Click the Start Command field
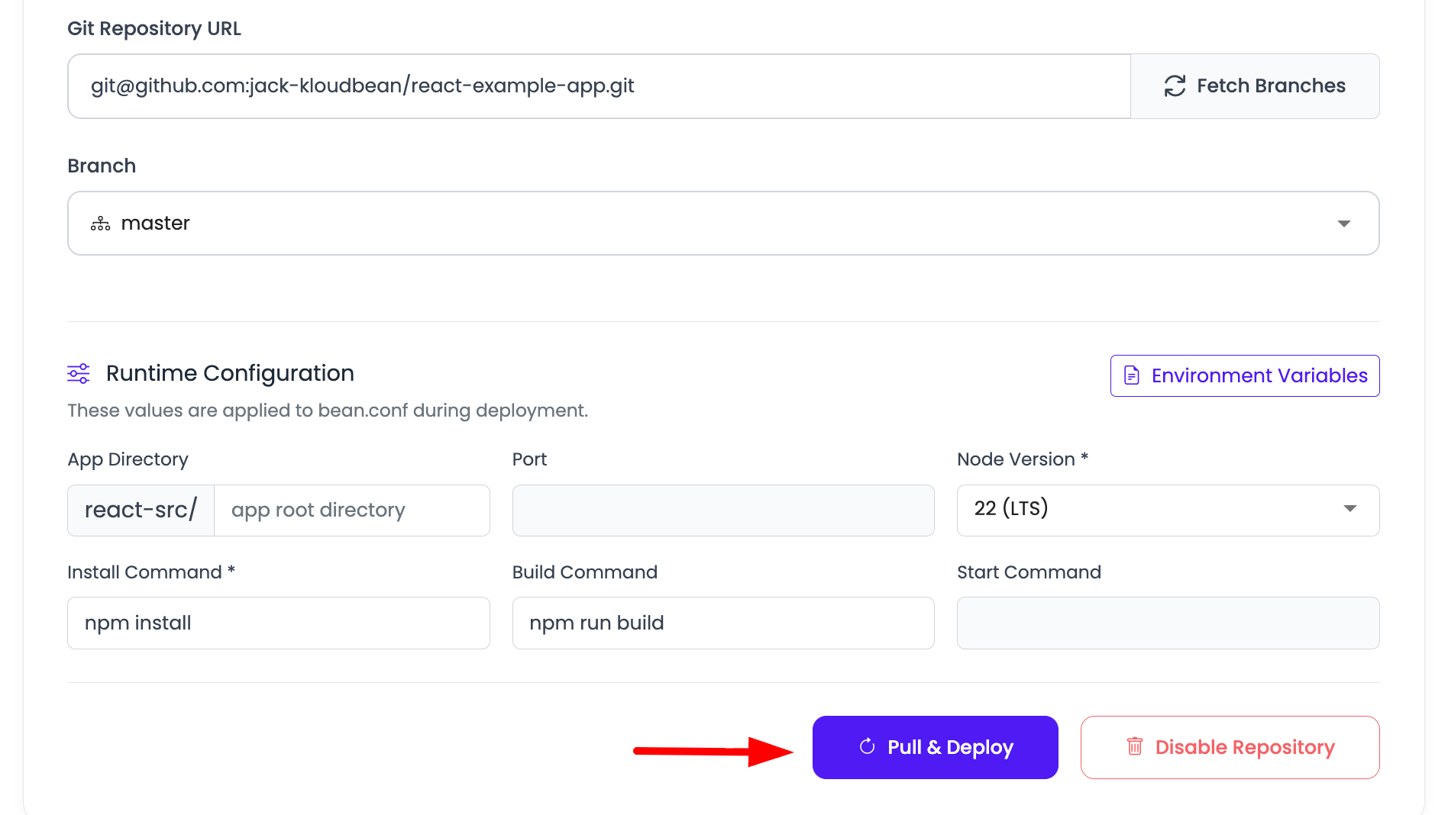 [1168, 623]
